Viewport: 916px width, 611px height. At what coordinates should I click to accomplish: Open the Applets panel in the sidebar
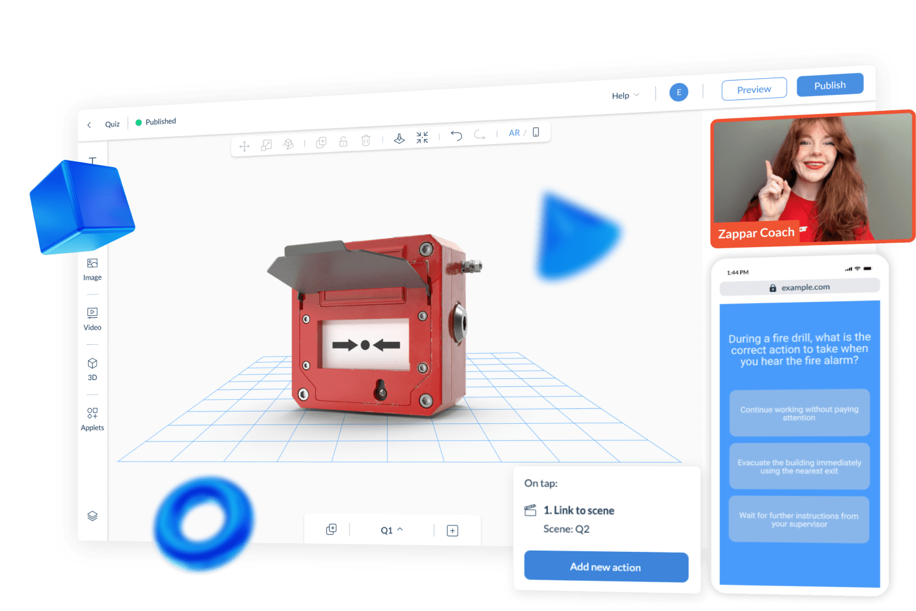[92, 419]
